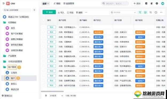Click 跟进 button in 杭州简道云 row
The width and height of the screenshot is (167, 99).
51,37
